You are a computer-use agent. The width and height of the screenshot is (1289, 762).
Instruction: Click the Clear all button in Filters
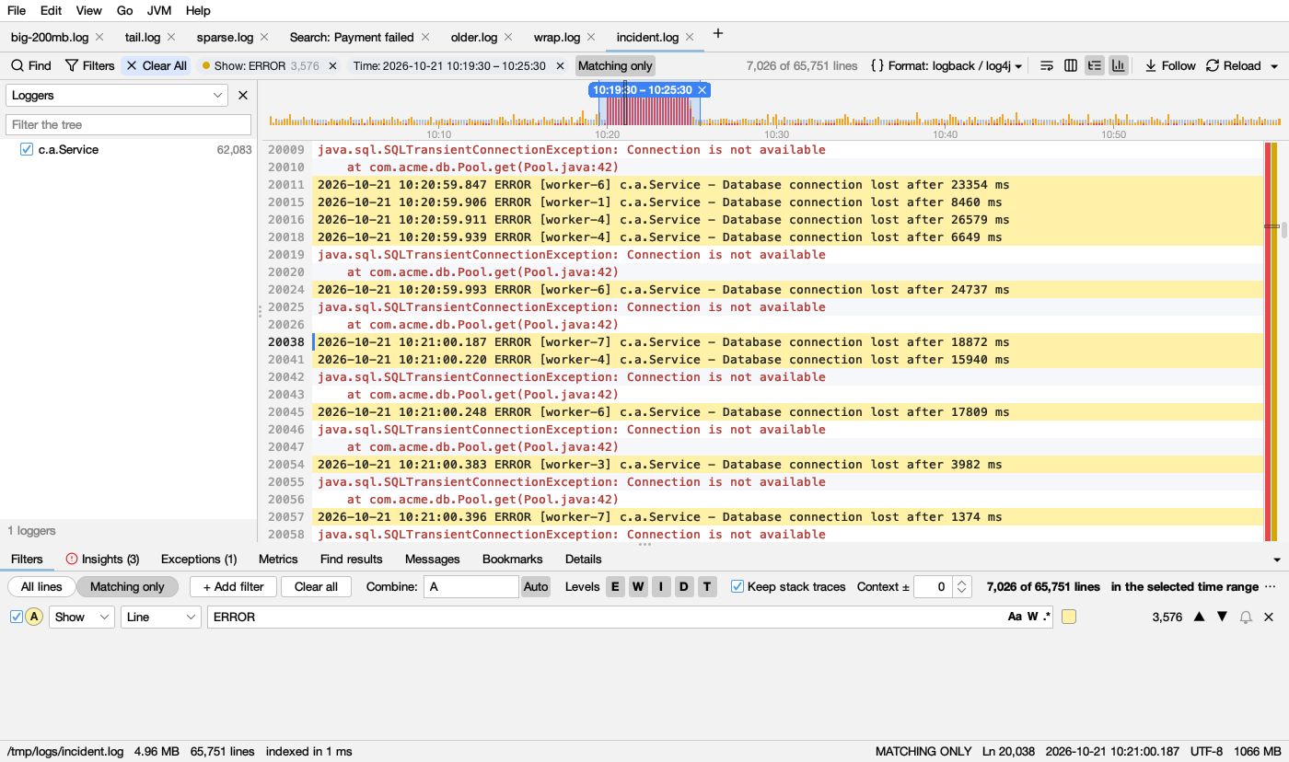tap(316, 586)
